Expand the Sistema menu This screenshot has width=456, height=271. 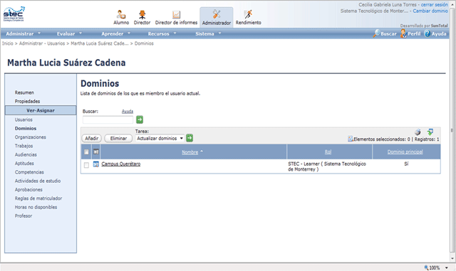208,33
